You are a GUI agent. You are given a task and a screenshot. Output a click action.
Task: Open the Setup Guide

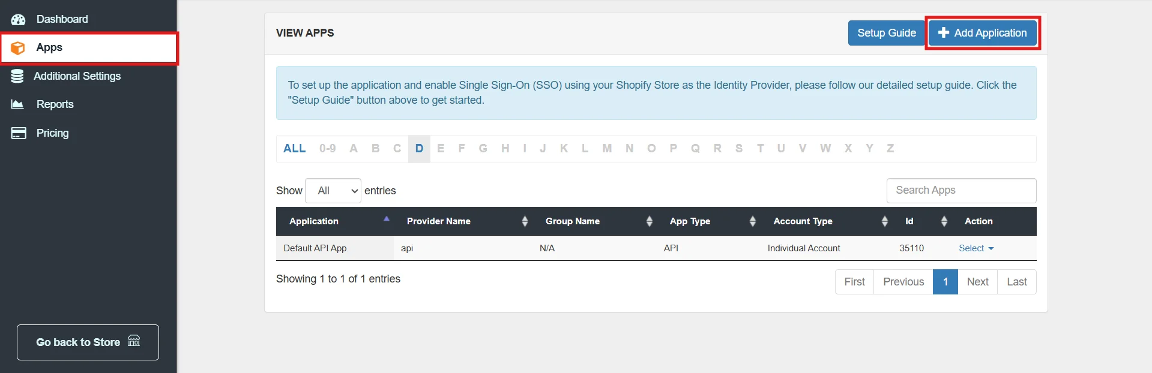click(x=886, y=33)
